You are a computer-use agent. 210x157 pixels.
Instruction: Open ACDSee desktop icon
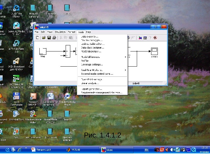16,82
